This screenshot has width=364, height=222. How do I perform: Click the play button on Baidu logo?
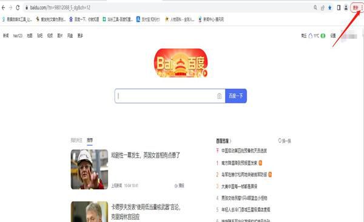click(x=205, y=74)
